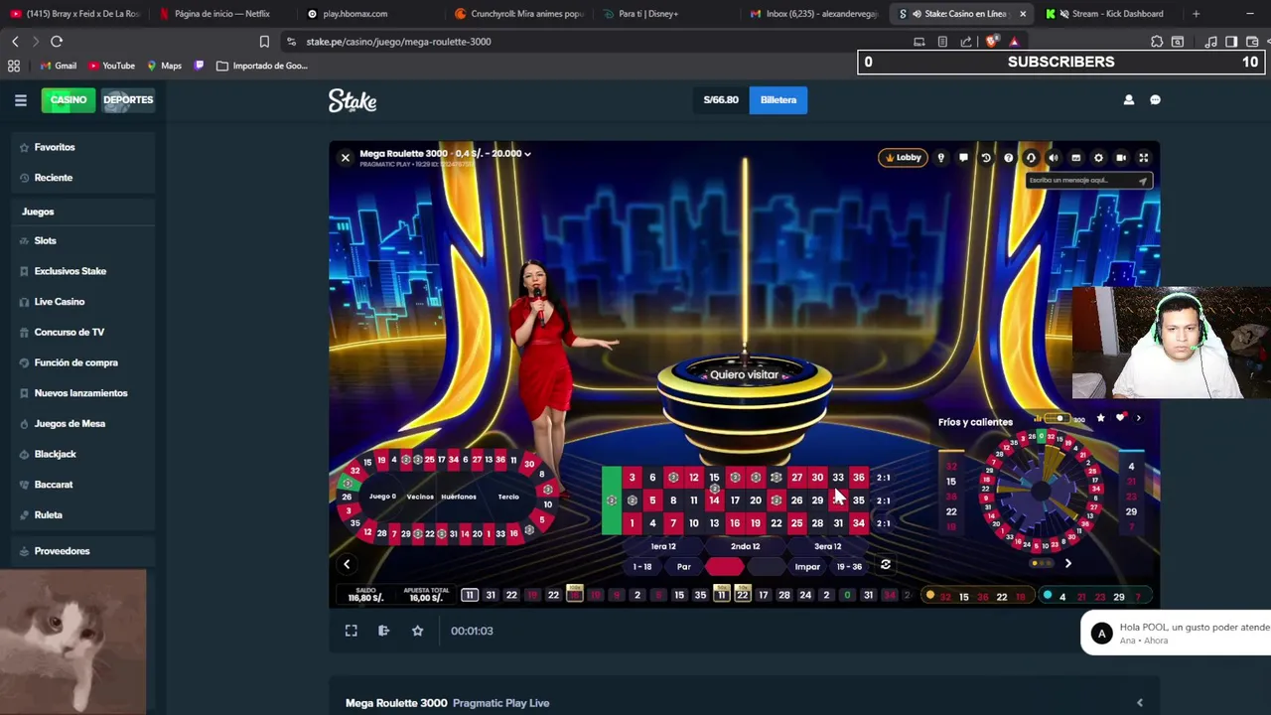This screenshot has height=715, width=1271.
Task: Open Favoritos in the sidebar
Action: point(81,147)
